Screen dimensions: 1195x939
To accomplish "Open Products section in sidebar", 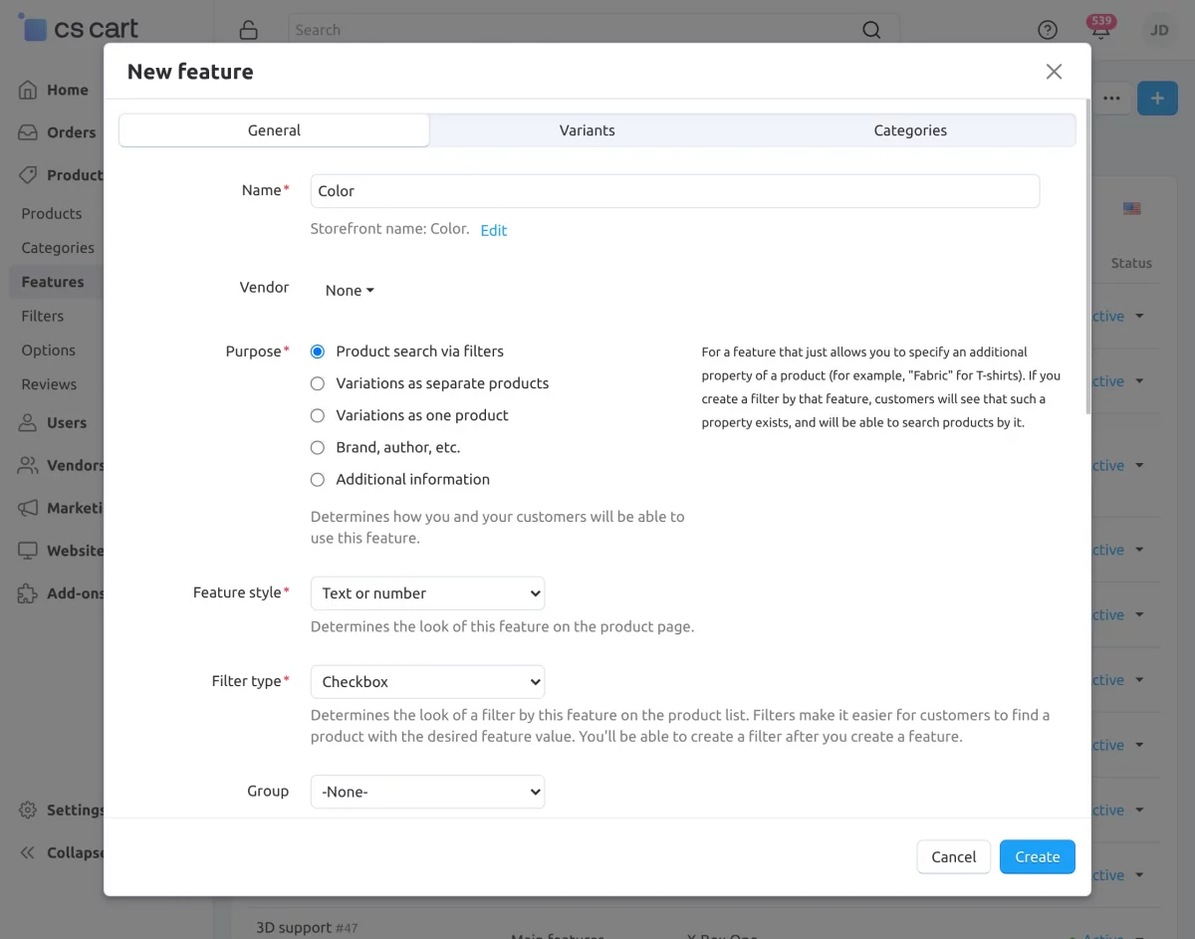I will (x=61, y=175).
